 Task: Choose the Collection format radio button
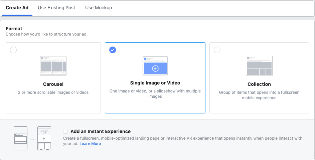pos(217,50)
